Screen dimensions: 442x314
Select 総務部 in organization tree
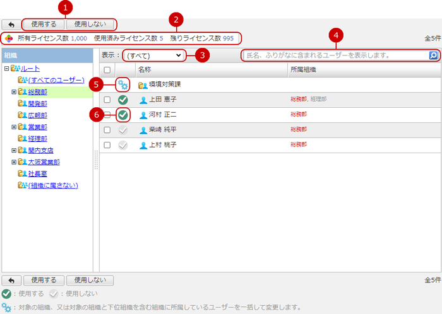[x=37, y=92]
